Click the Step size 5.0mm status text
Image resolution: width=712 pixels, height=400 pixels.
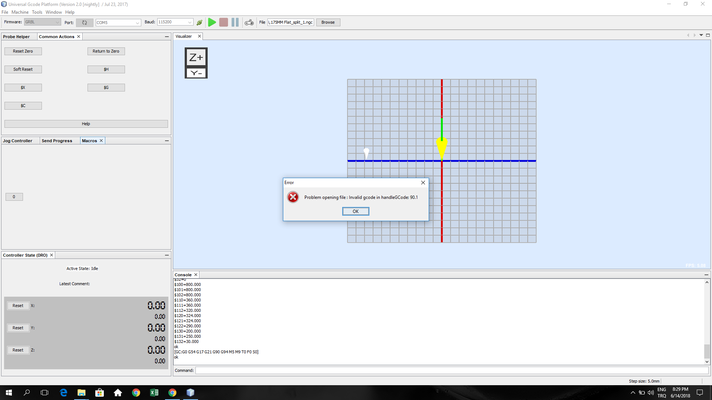pyautogui.click(x=644, y=381)
